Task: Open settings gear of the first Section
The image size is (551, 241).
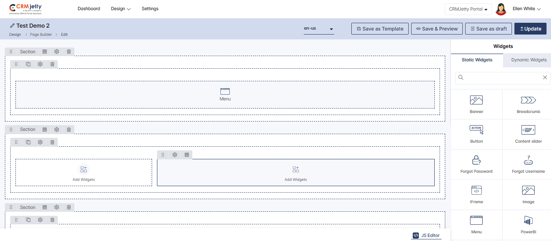Action: [57, 52]
